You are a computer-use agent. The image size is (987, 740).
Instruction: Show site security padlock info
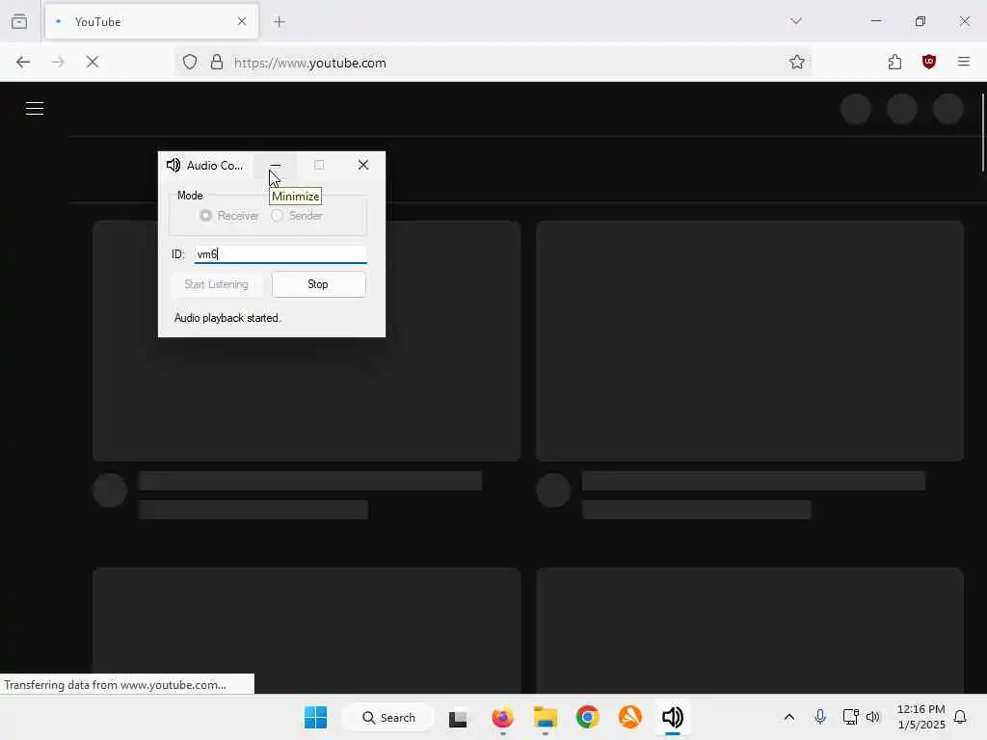[217, 62]
